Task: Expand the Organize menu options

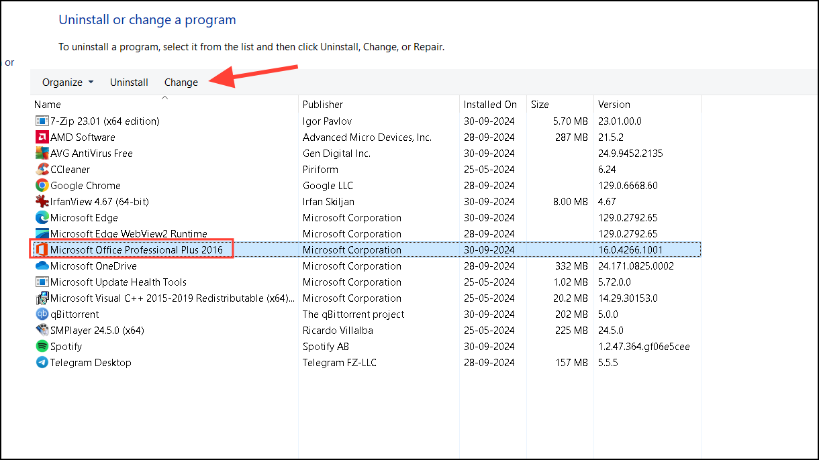Action: (66, 82)
